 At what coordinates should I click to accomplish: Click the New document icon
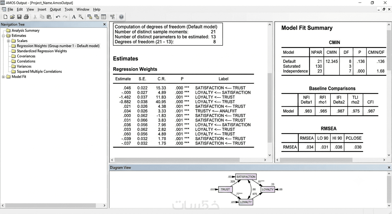5,17
